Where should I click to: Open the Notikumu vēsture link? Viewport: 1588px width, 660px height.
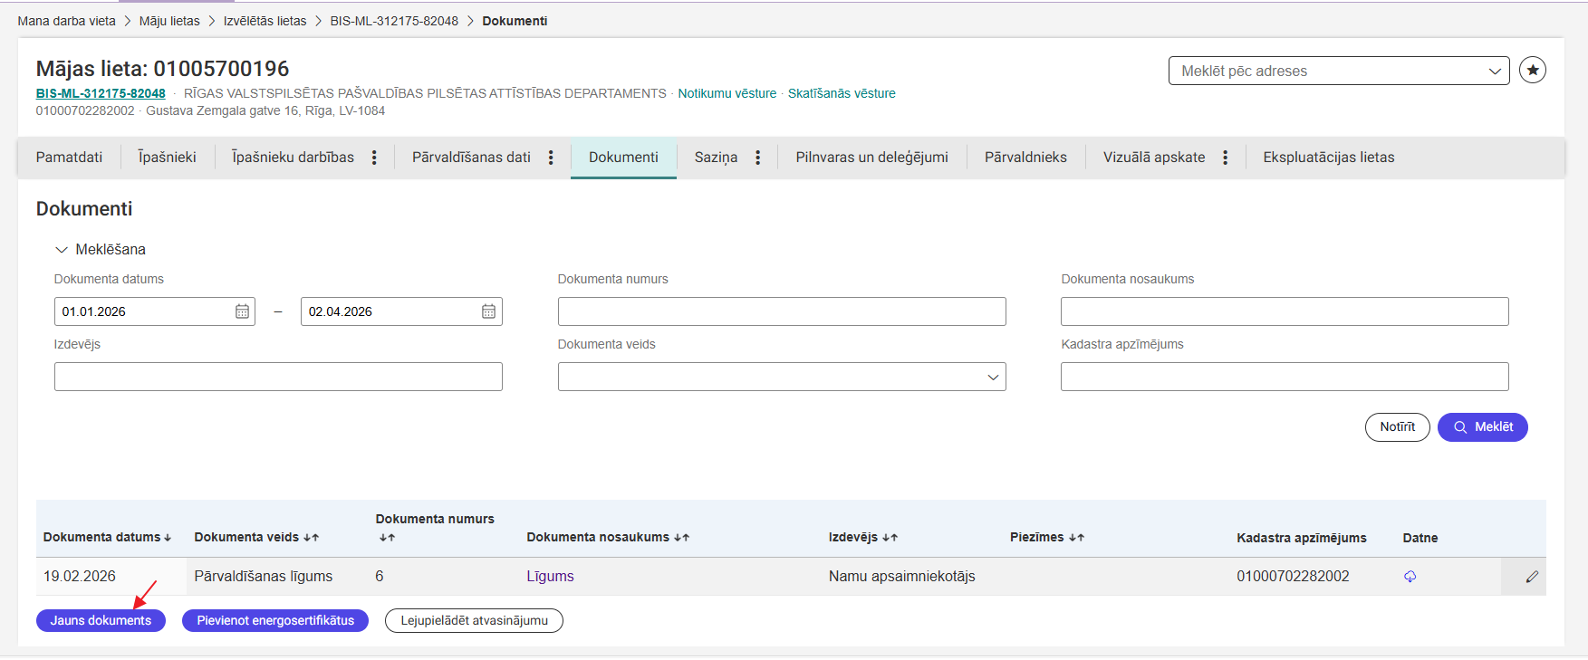click(727, 93)
